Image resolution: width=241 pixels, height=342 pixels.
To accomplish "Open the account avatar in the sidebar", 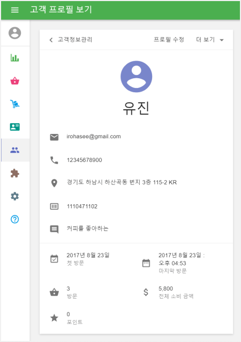I will click(15, 33).
